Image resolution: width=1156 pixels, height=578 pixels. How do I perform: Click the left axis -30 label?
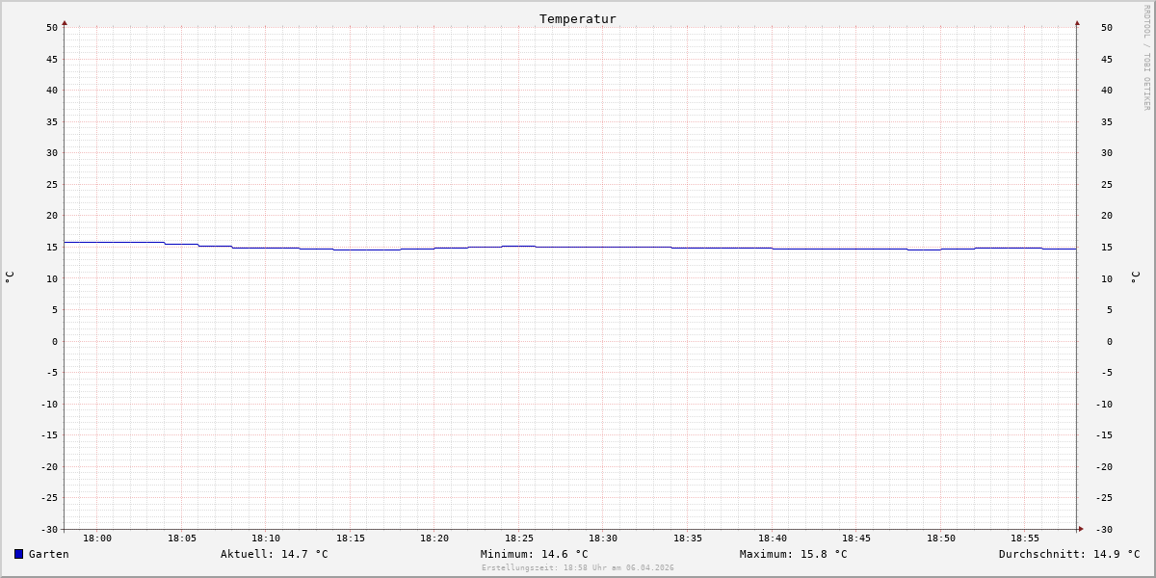[49, 529]
